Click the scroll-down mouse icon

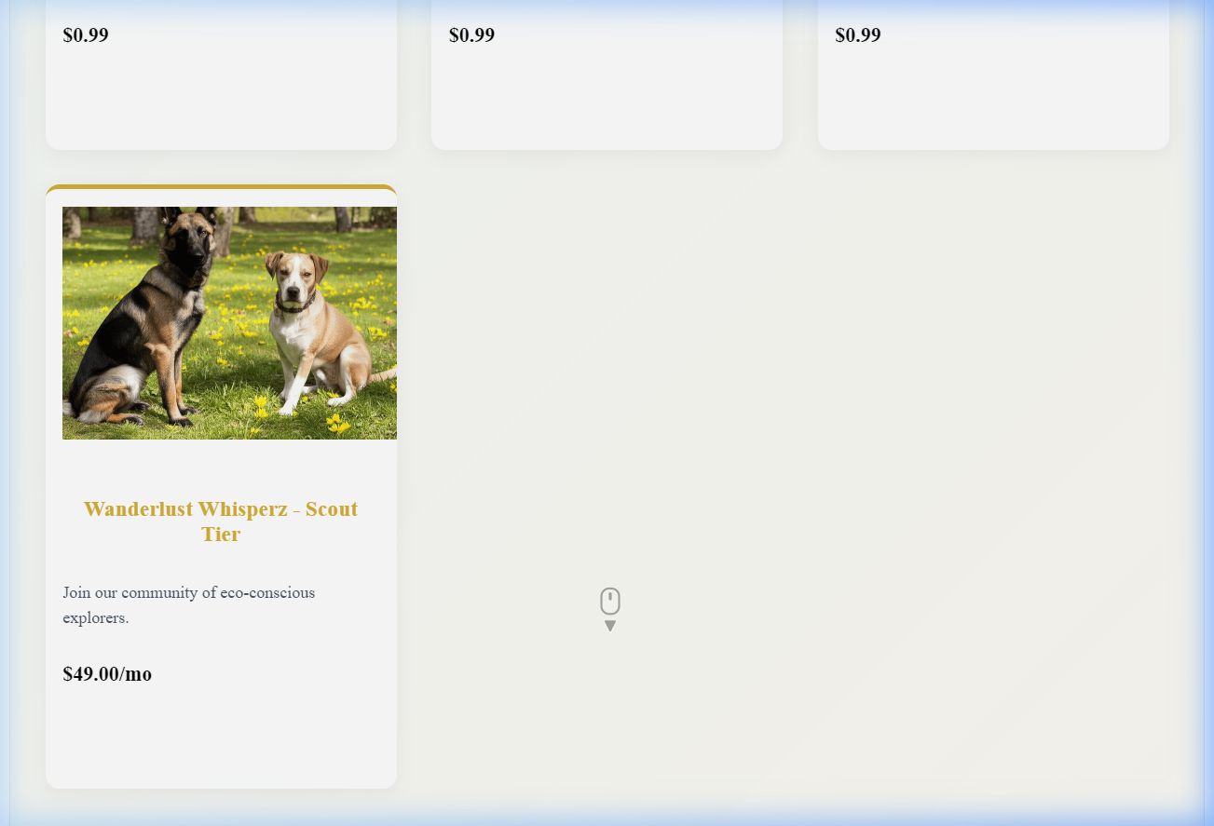tap(610, 601)
